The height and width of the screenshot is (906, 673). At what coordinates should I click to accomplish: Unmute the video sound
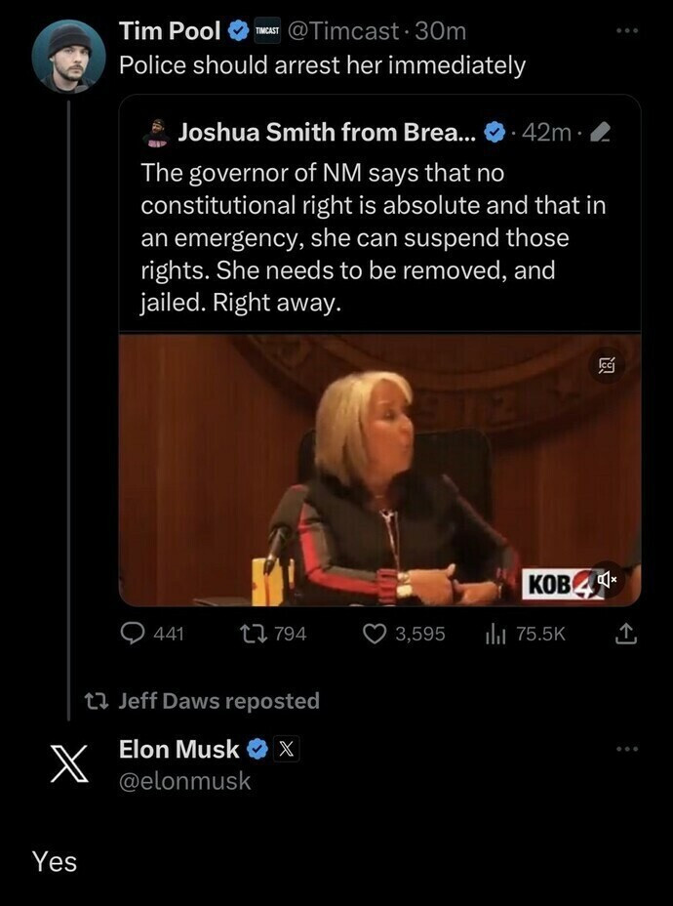[608, 577]
